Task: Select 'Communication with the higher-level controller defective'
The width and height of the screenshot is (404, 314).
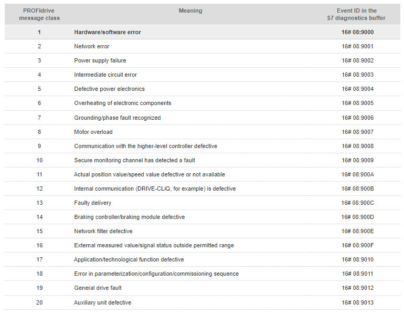Action: [x=145, y=146]
